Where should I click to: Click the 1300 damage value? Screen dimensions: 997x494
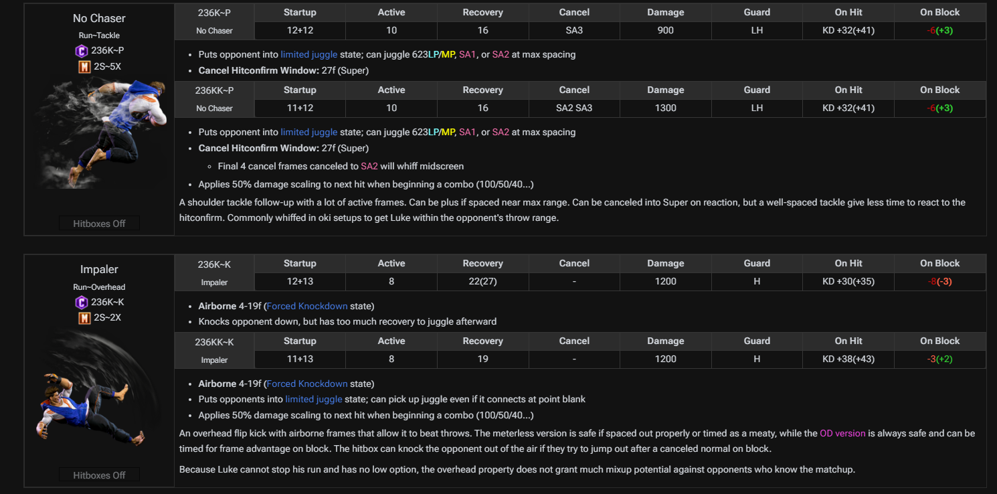[x=666, y=108]
